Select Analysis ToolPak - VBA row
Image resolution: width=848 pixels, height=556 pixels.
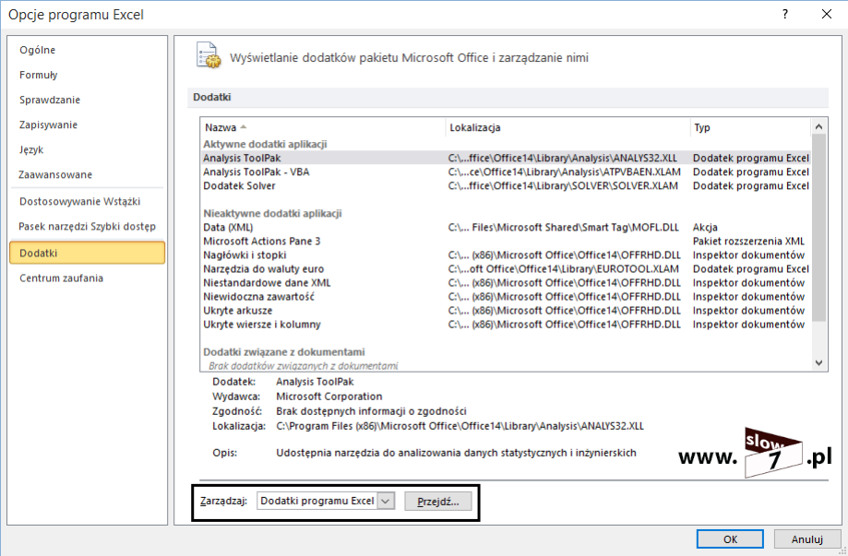pos(505,172)
